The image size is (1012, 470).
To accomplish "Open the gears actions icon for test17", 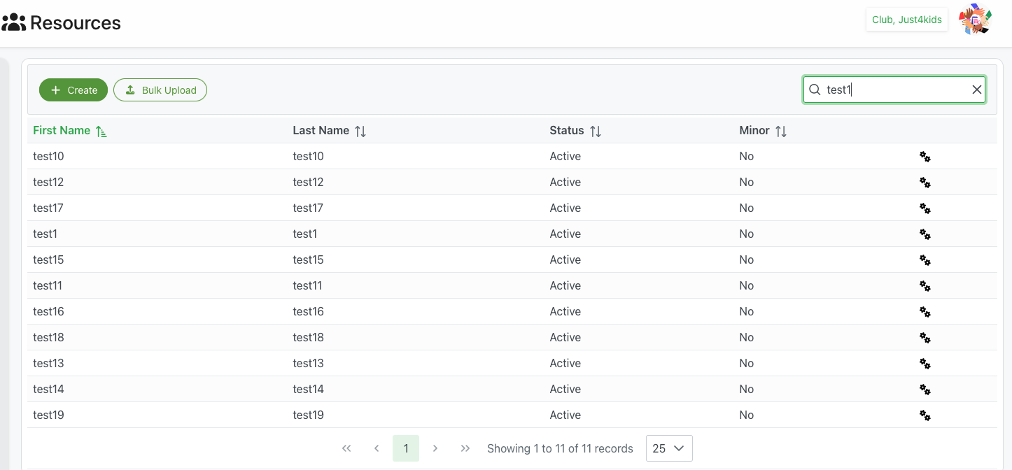I will tap(925, 208).
